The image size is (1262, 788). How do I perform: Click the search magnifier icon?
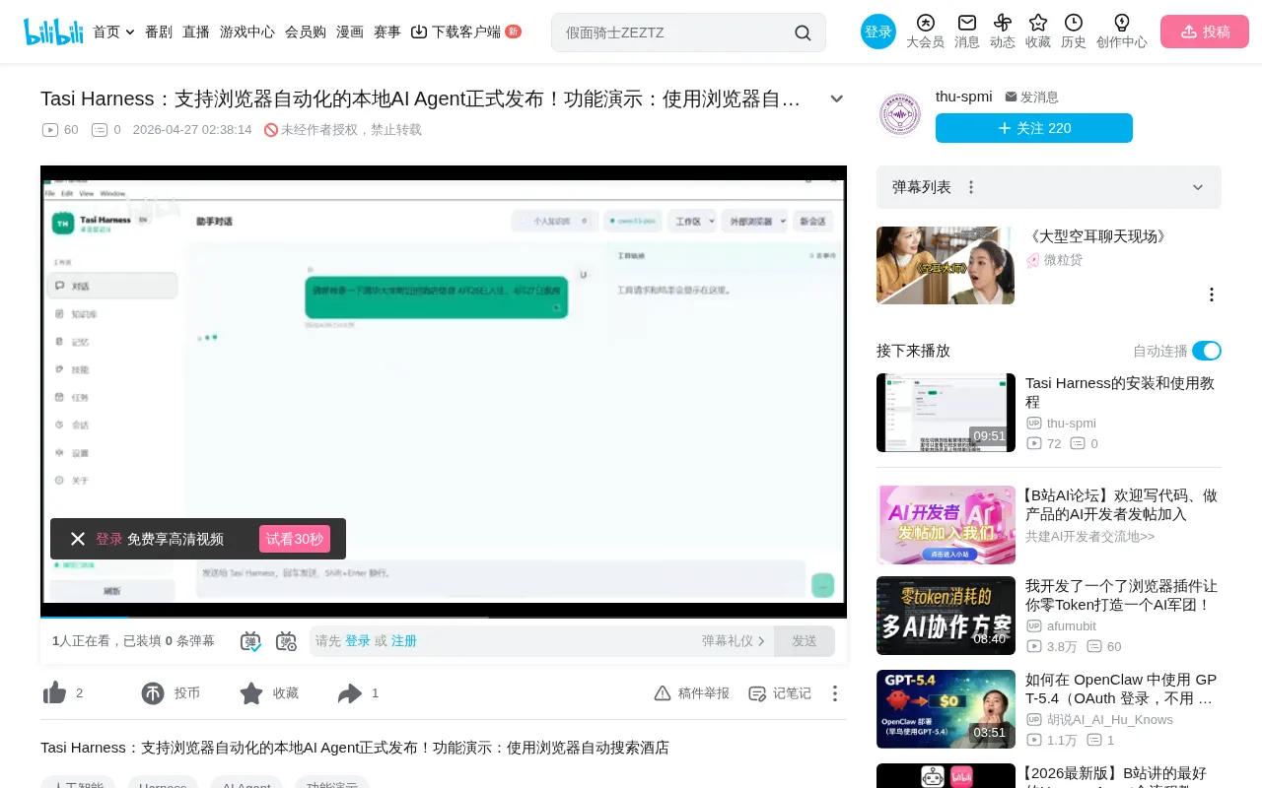click(803, 33)
